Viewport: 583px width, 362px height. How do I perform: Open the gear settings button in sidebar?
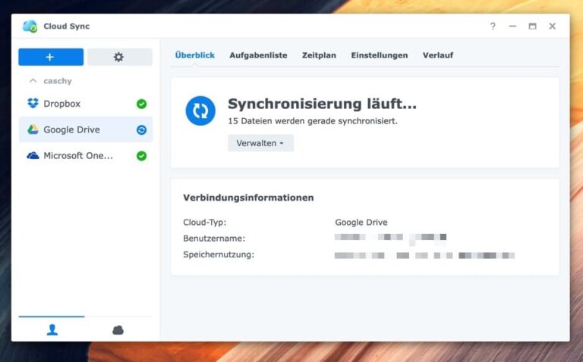120,57
